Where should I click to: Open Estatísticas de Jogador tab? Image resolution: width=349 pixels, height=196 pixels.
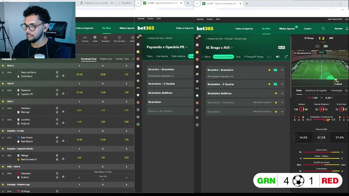tap(316, 90)
